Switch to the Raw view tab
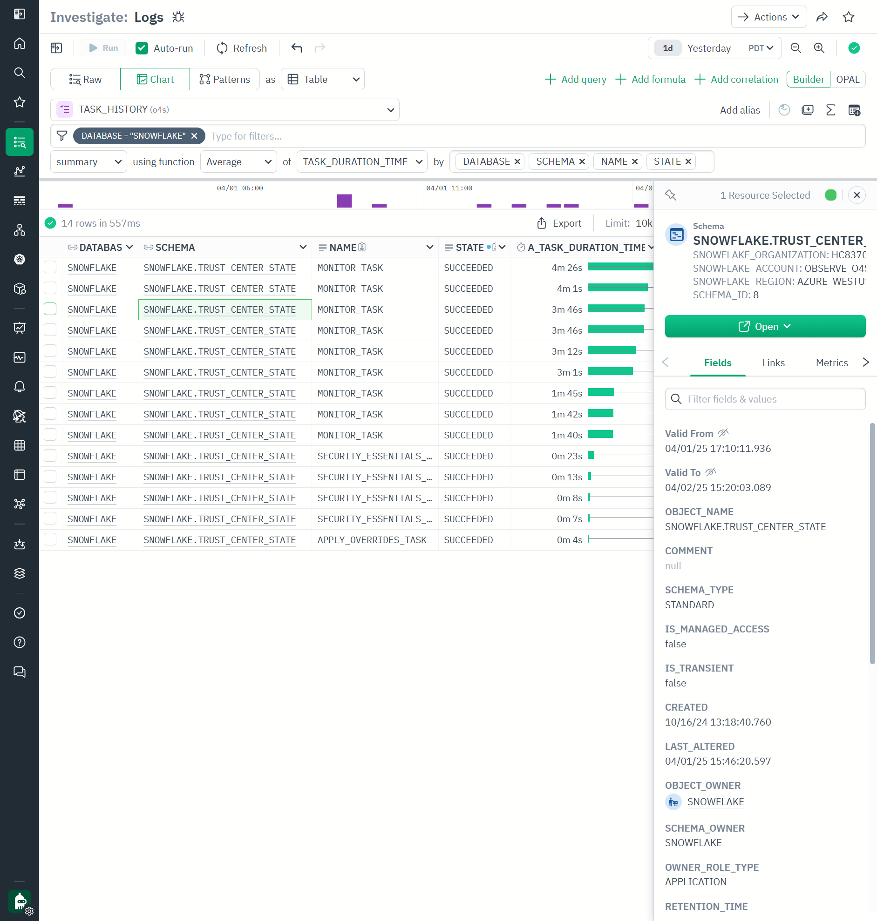 click(86, 80)
